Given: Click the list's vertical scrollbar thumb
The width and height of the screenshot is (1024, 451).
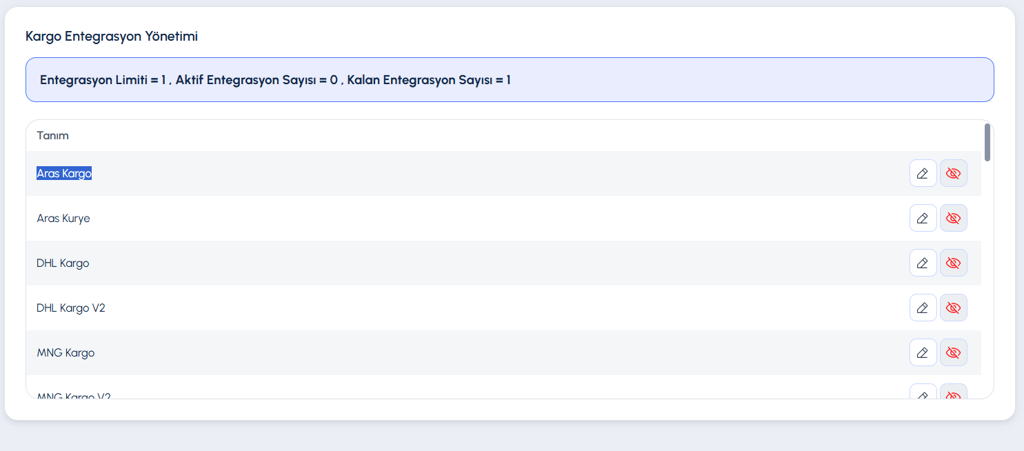Looking at the screenshot, I should [987, 142].
